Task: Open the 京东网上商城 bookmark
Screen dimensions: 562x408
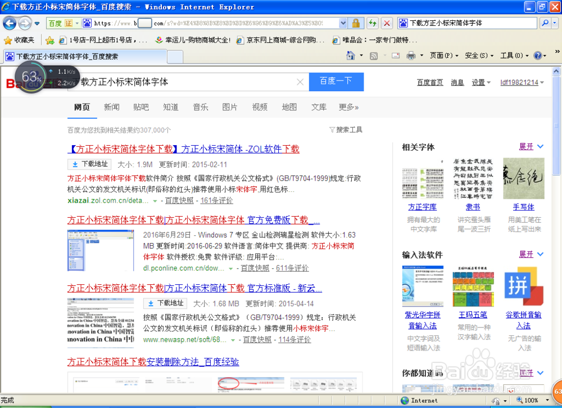Action: click(x=280, y=40)
